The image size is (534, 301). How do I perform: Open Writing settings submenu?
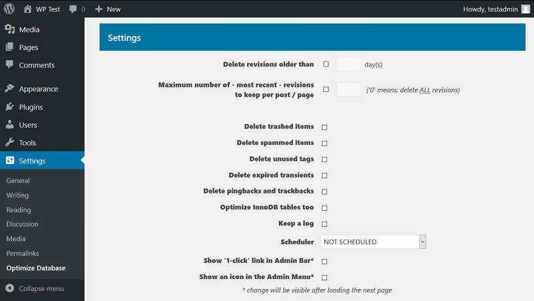tap(17, 195)
